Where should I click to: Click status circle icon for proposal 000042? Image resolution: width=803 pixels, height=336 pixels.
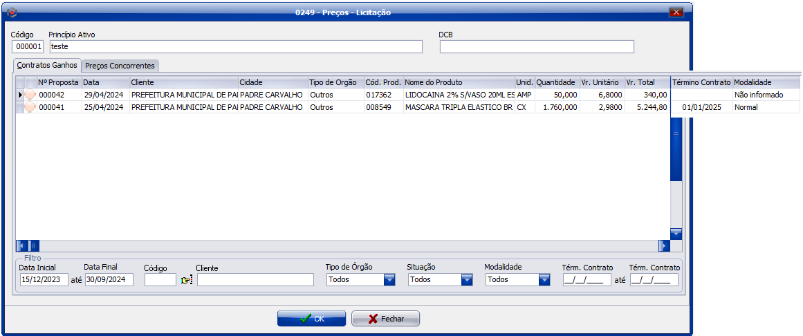pyautogui.click(x=30, y=95)
